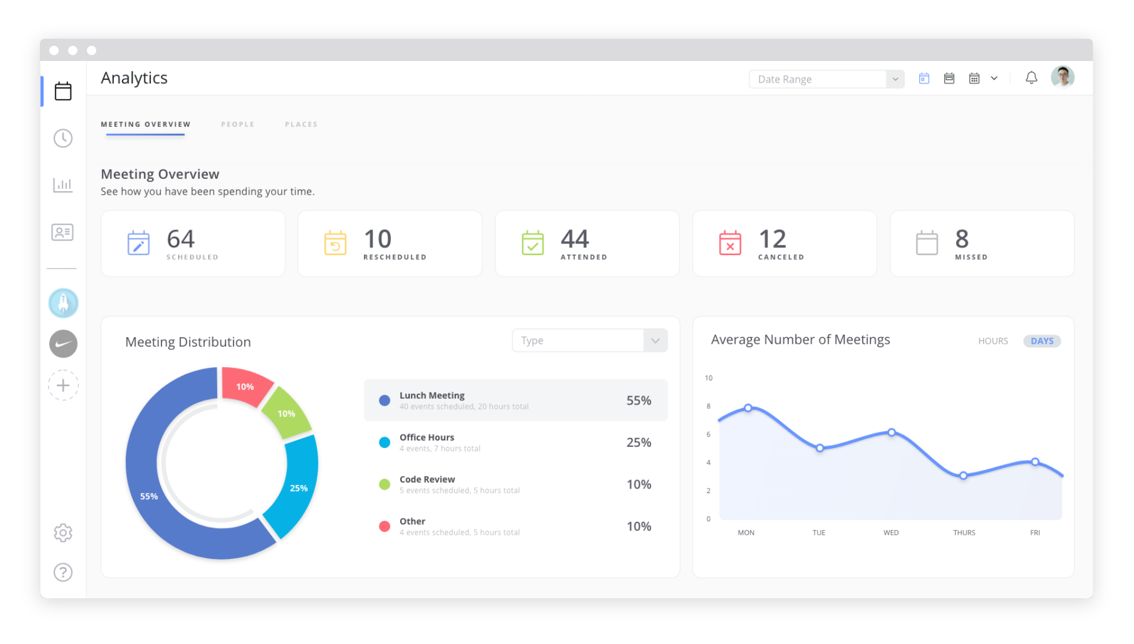
Task: Click the analytics bar chart sidebar icon
Action: [x=64, y=185]
